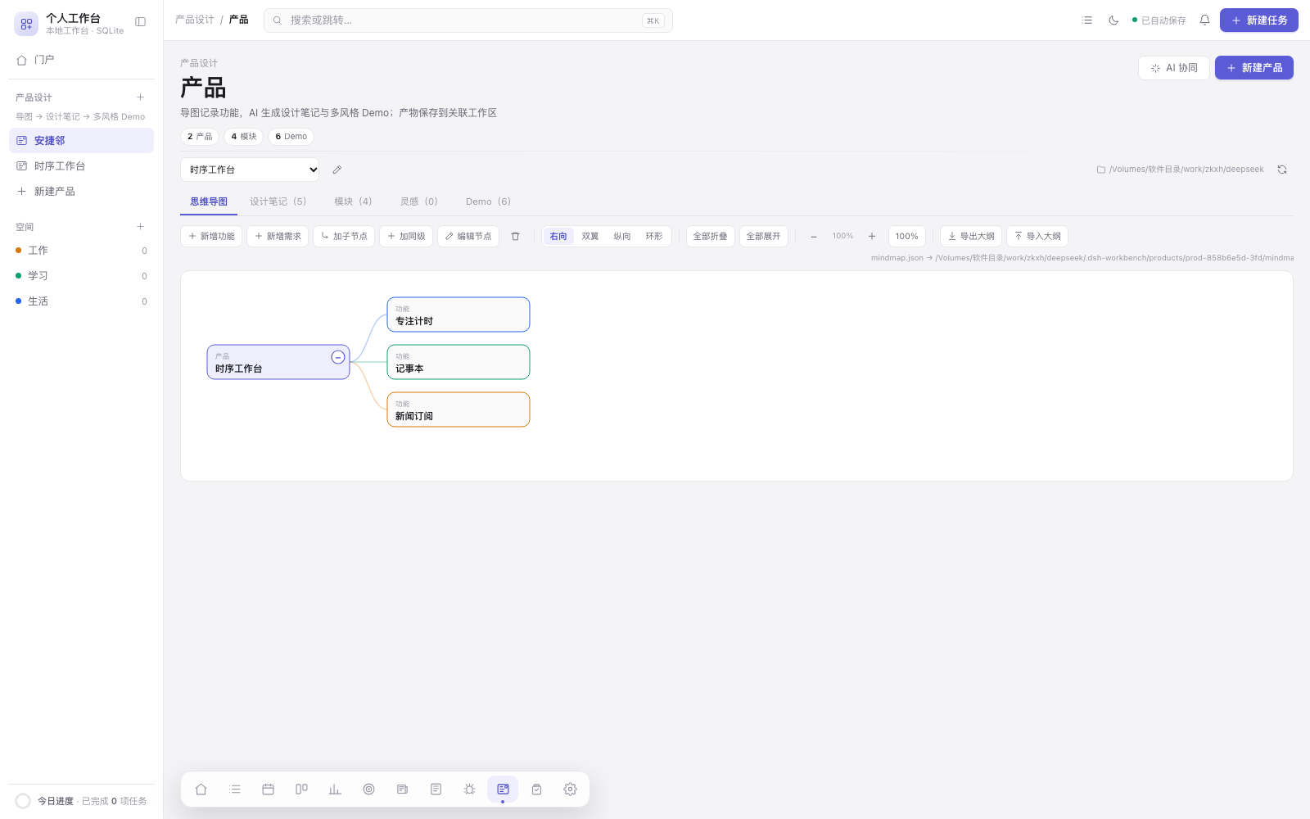Switch to the 灵感 tab

click(418, 201)
